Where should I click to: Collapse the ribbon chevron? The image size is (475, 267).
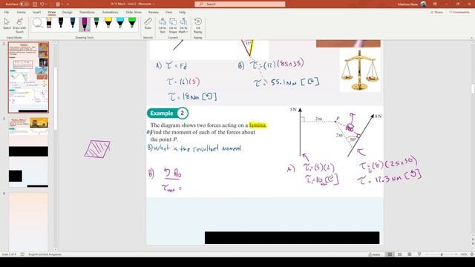point(471,38)
